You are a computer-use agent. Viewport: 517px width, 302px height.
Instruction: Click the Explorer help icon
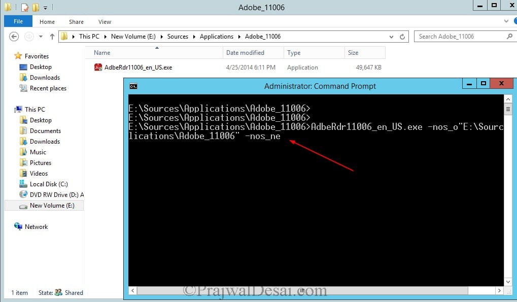point(515,21)
